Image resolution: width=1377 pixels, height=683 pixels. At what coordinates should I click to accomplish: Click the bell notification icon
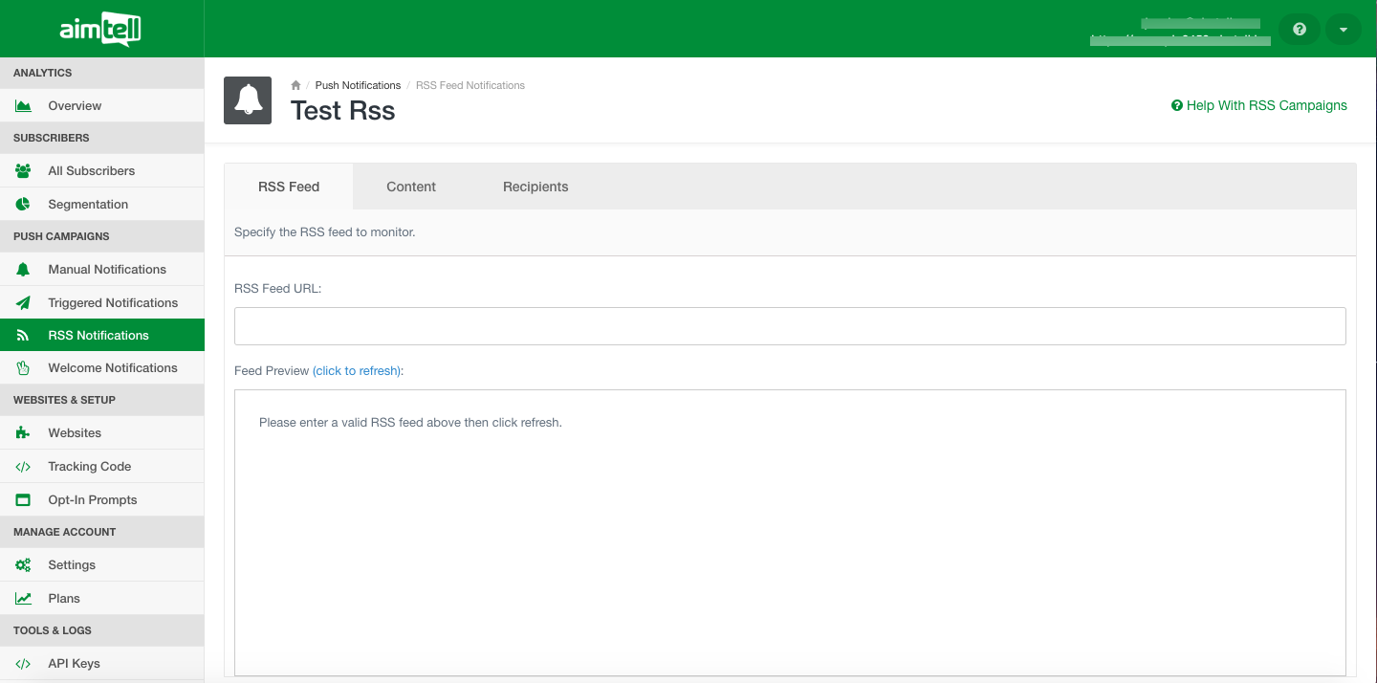click(x=248, y=100)
